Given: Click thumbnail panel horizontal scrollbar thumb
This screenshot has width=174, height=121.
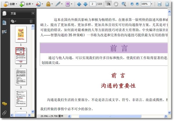Looking at the screenshot, I should 21,115.
